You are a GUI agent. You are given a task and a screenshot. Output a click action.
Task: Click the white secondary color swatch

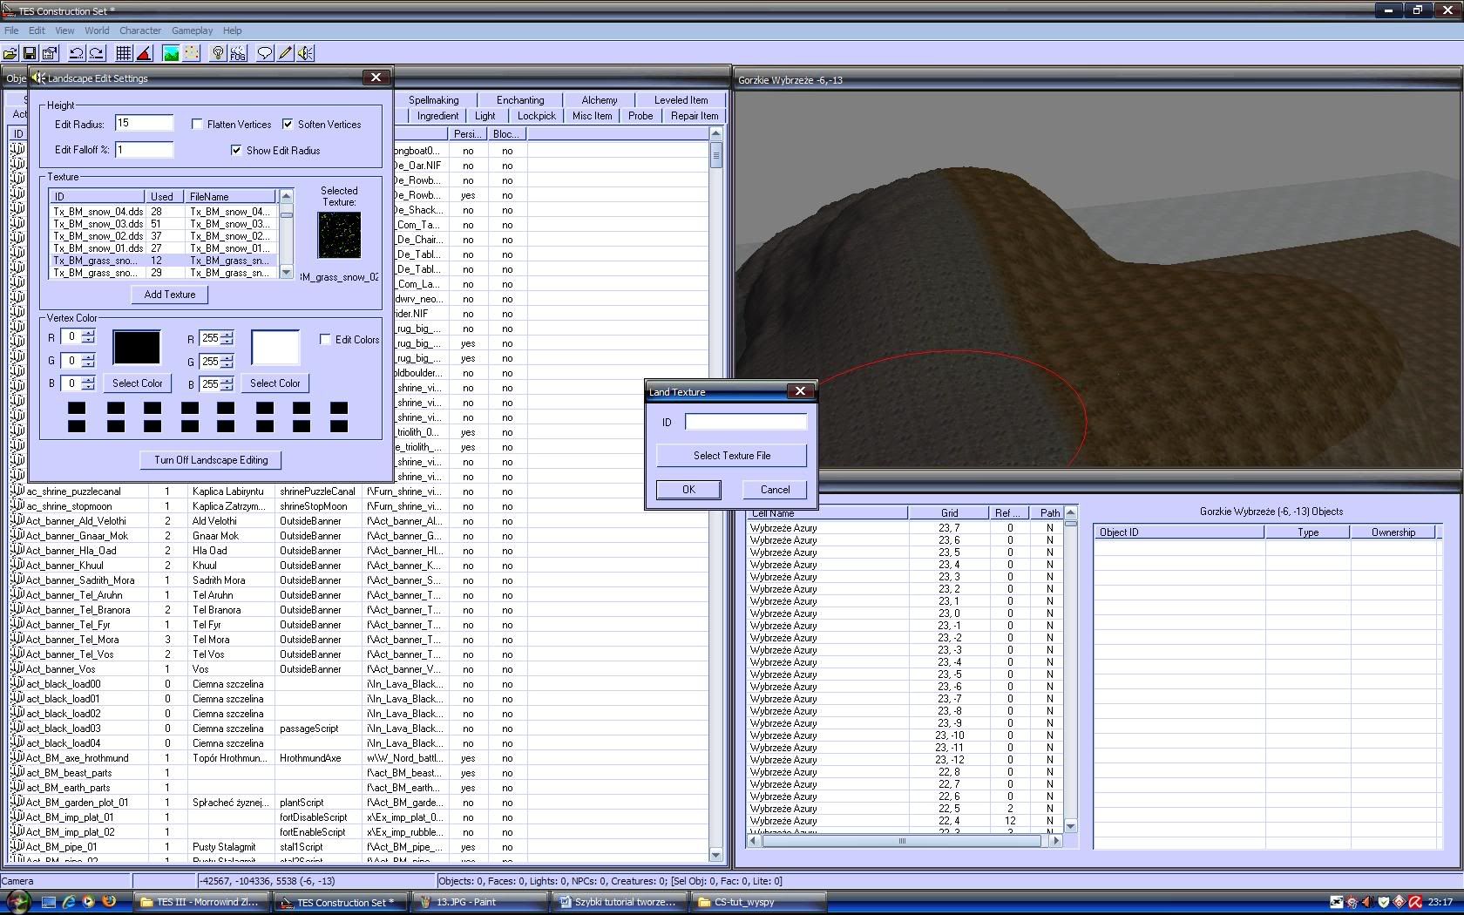275,347
